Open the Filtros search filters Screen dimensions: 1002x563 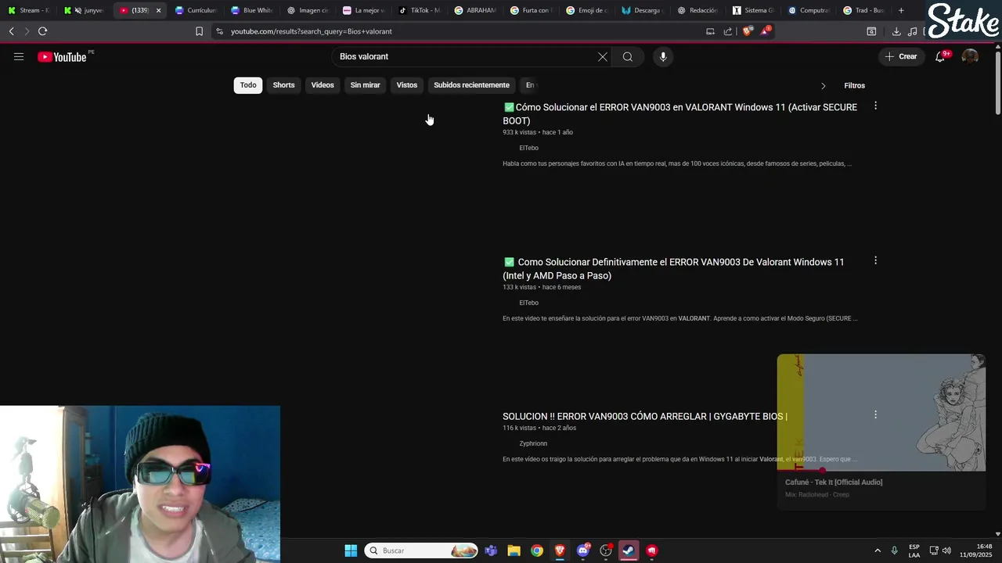(x=854, y=85)
